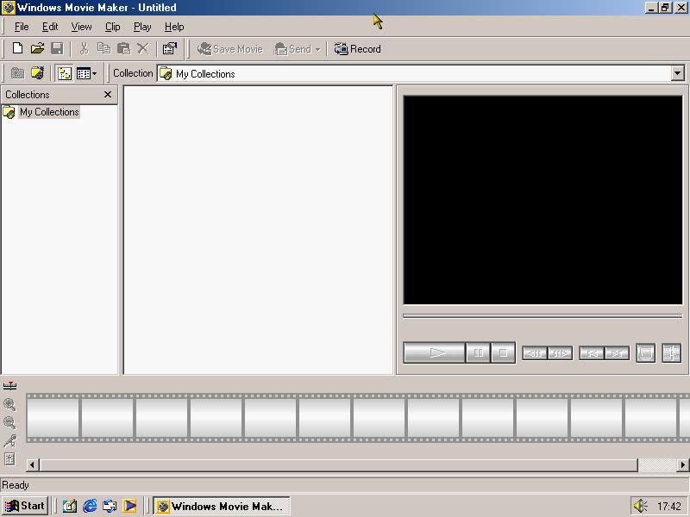Click the Split Clip icon
Screen dimensions: 690x517
click(671, 352)
